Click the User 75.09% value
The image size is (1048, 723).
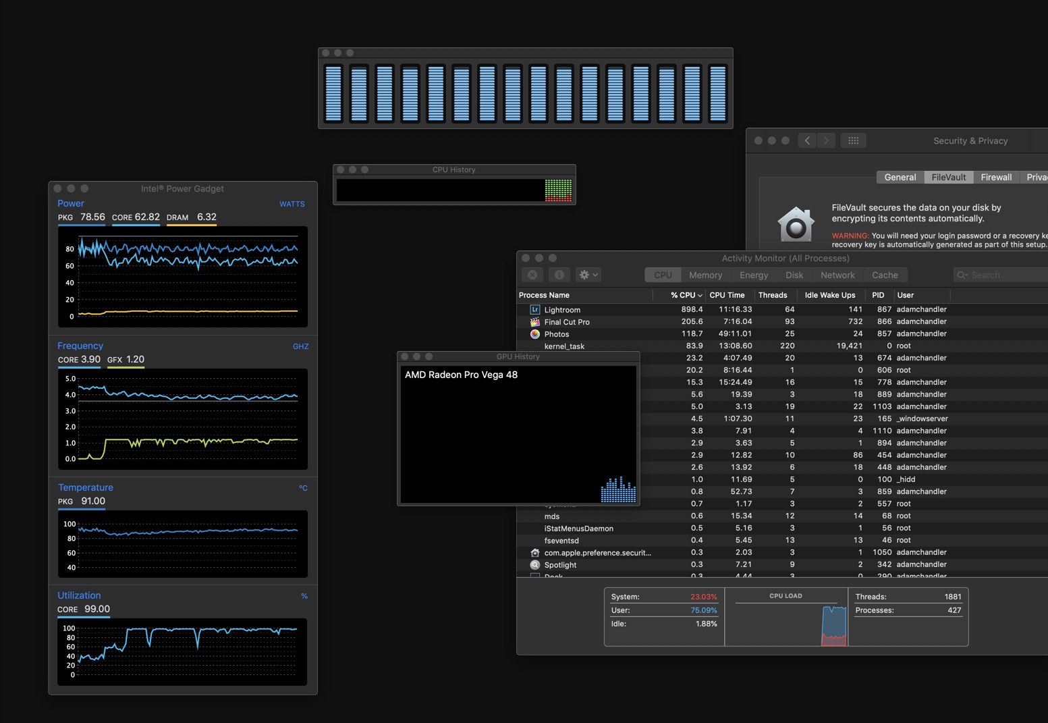(703, 610)
